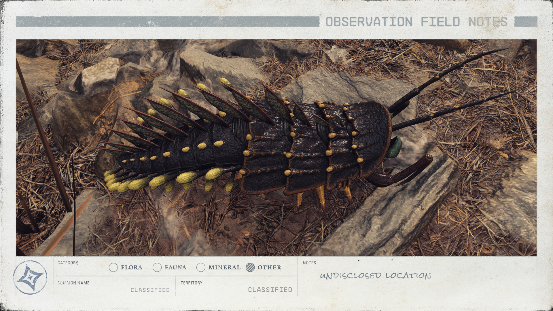Click the Observation Field Notes title

tap(416, 22)
